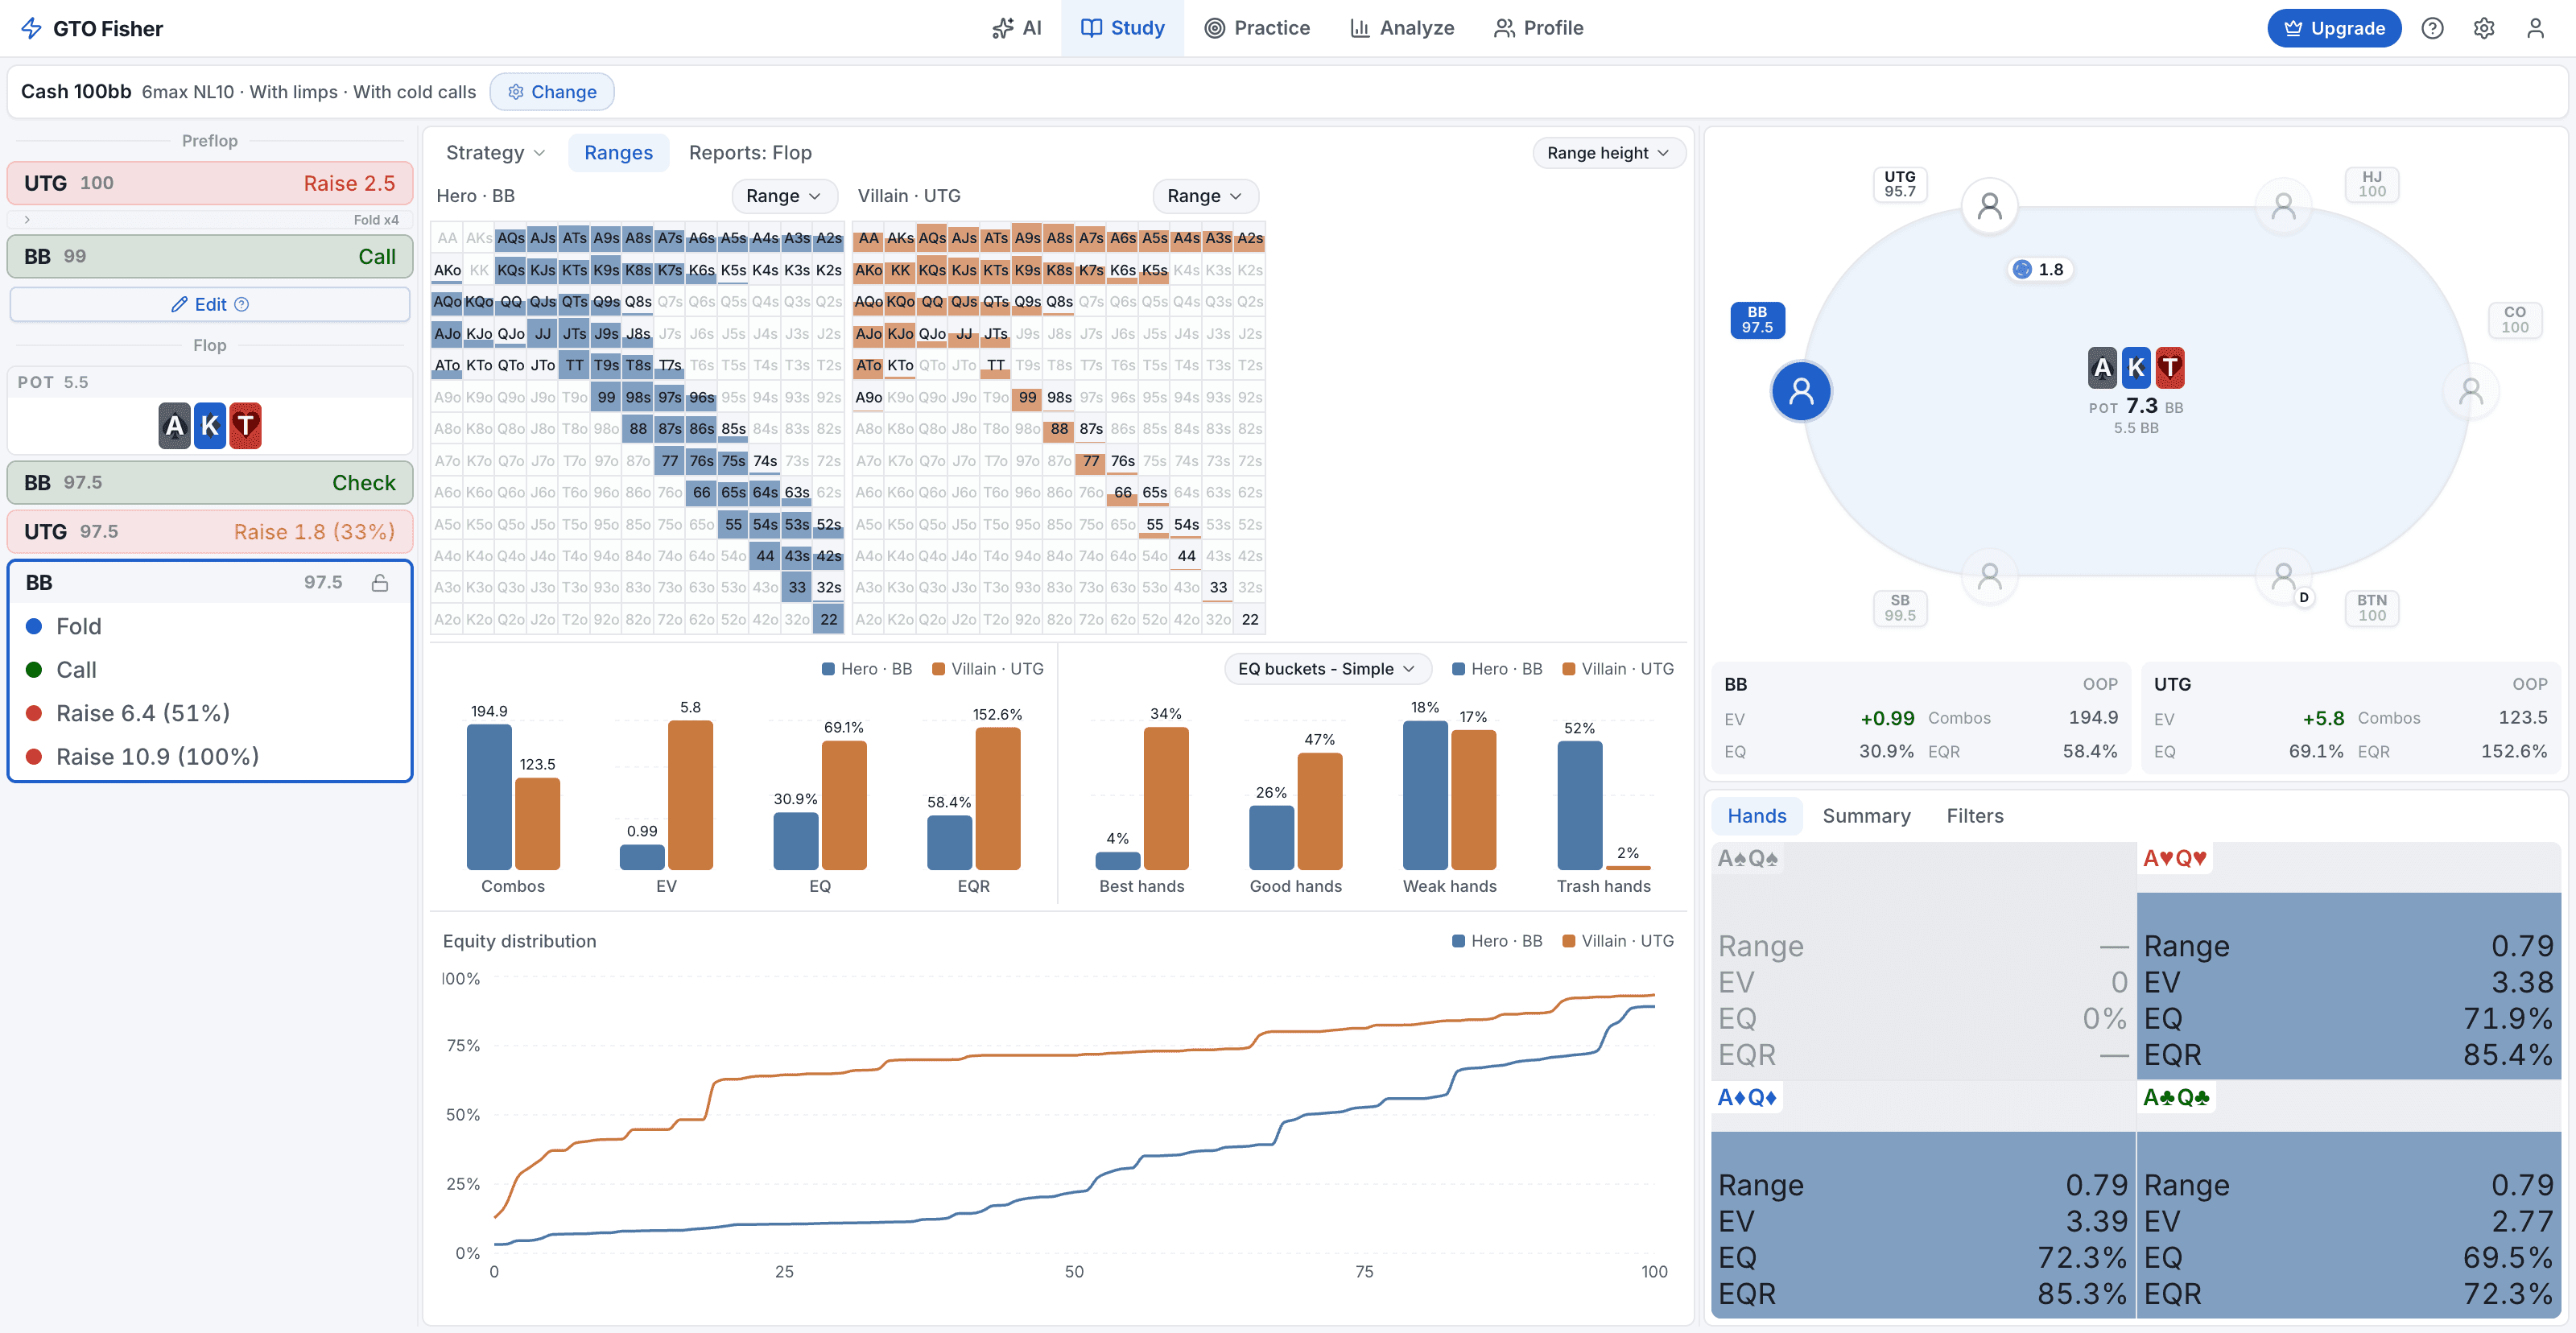Click the UTG 95.7 seat label

point(1899,184)
